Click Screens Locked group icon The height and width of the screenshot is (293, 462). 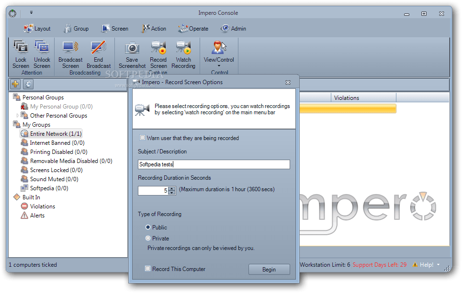point(24,170)
